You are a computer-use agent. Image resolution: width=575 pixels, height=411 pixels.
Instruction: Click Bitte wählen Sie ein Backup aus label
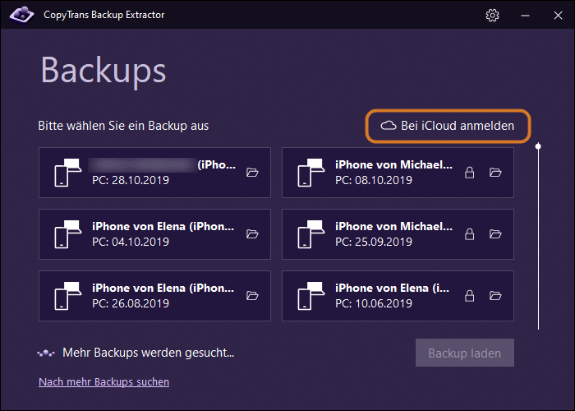pyautogui.click(x=123, y=126)
